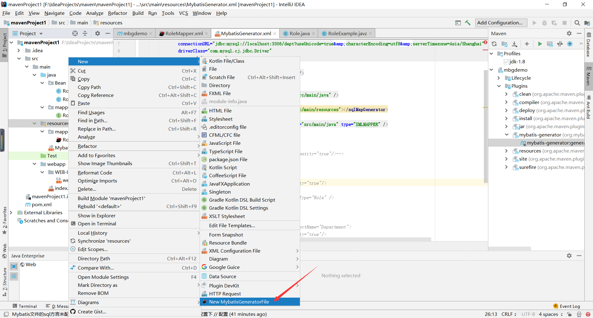The width and height of the screenshot is (593, 318).
Task: Click the Run Anything icon in top toolbar
Action: point(458,23)
